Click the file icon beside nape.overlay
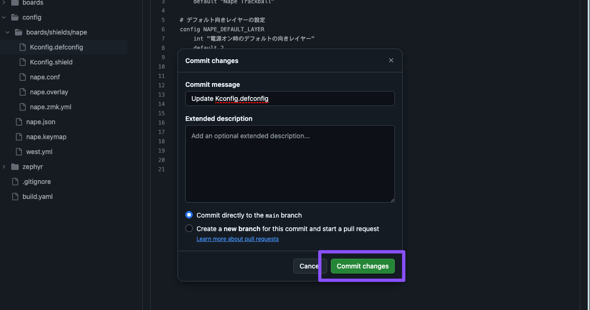The image size is (590, 310). [x=22, y=92]
